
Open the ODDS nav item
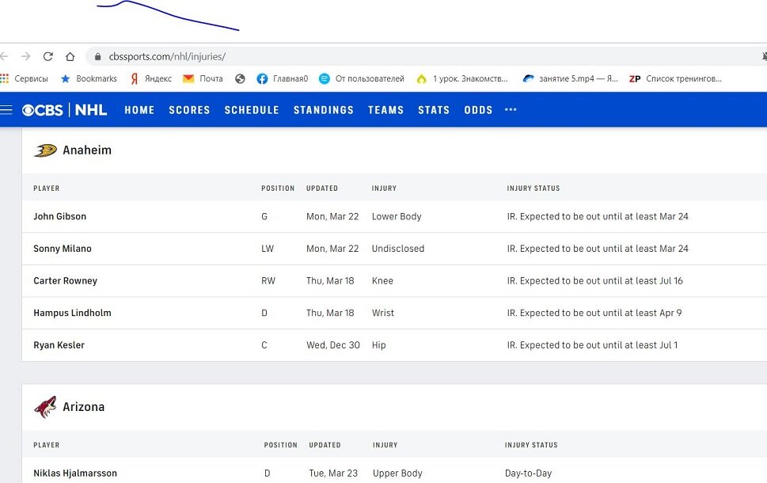click(478, 110)
